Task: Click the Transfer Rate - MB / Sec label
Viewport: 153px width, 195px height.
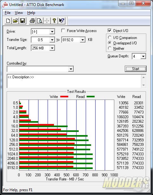Action: click(x=65, y=179)
